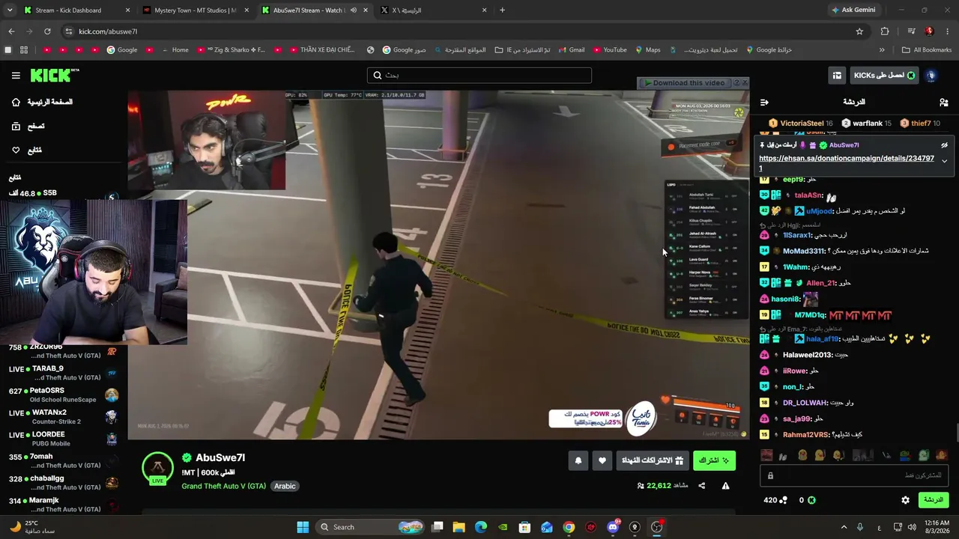
Task: Open the AbuSwe7l channel avatar
Action: (x=157, y=468)
